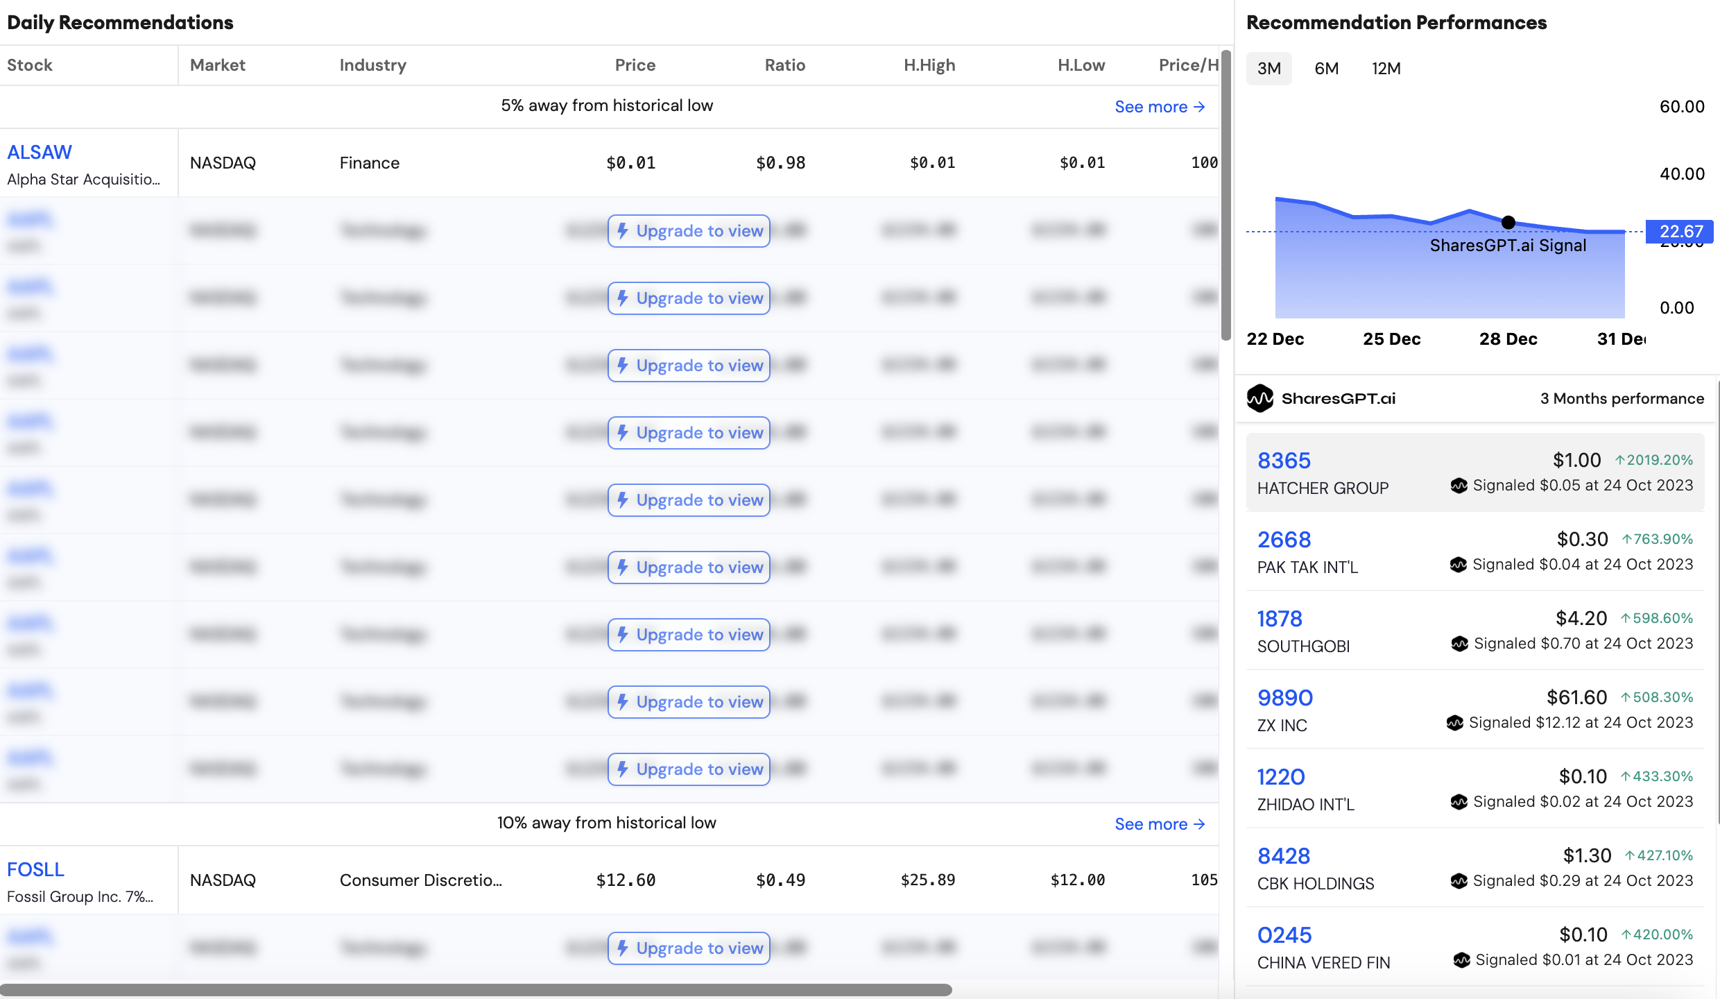Click the Price column header
The image size is (1720, 999).
[635, 65]
